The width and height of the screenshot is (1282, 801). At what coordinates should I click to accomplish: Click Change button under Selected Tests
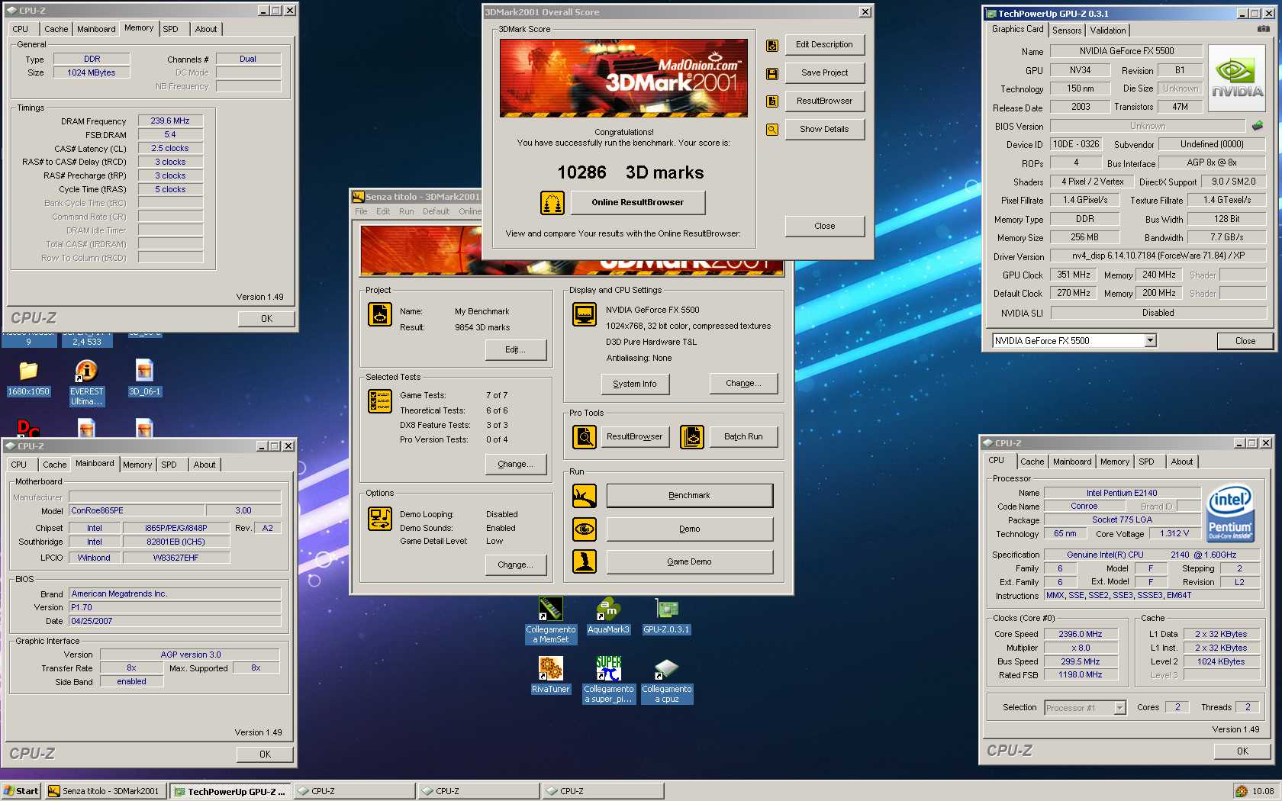pyautogui.click(x=516, y=464)
